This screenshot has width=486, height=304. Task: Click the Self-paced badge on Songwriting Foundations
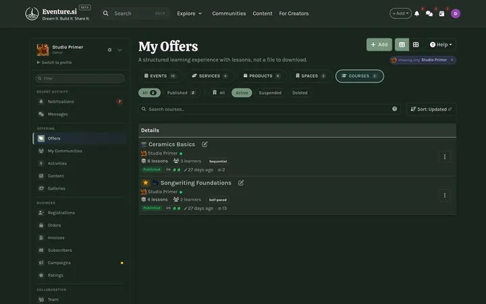(217, 200)
